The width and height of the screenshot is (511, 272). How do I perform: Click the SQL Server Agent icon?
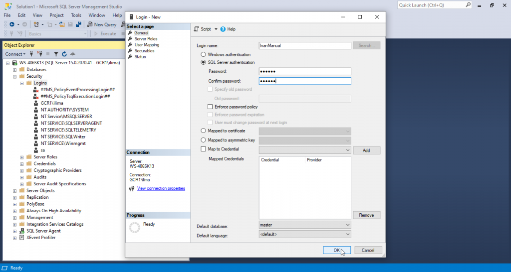click(22, 231)
